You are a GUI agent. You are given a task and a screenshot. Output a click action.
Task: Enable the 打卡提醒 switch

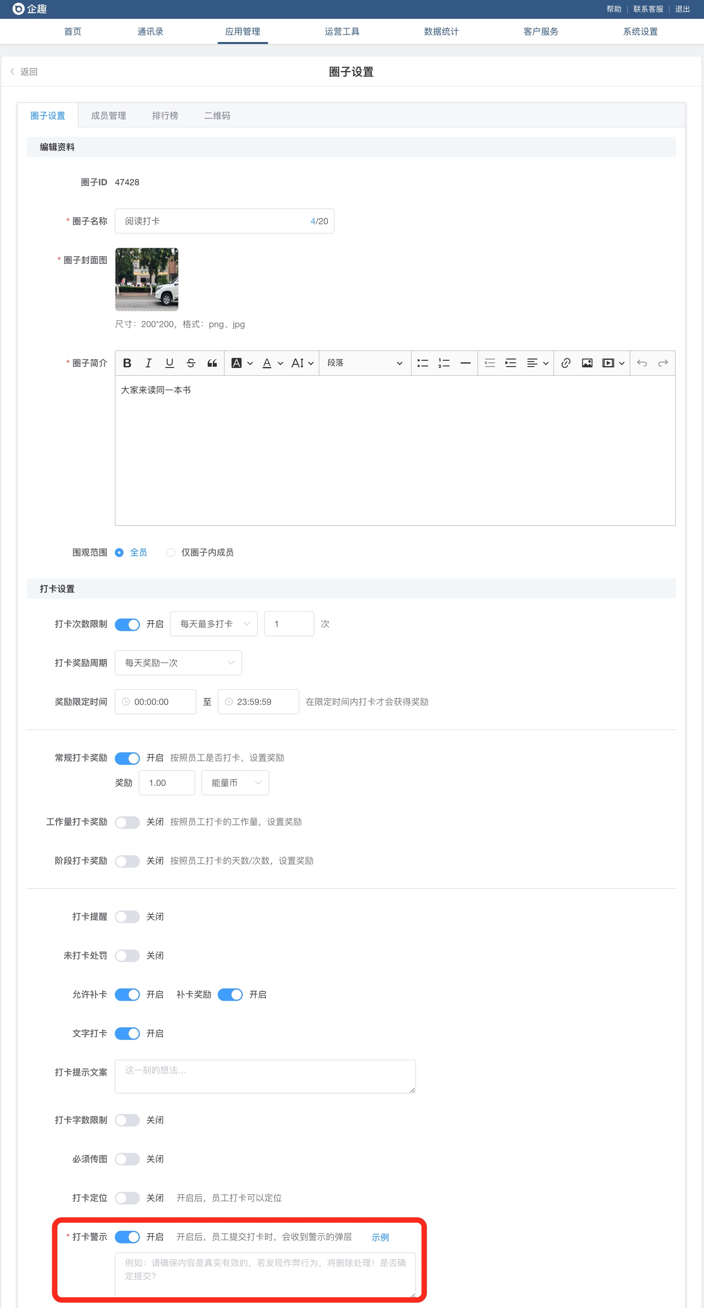pos(127,917)
